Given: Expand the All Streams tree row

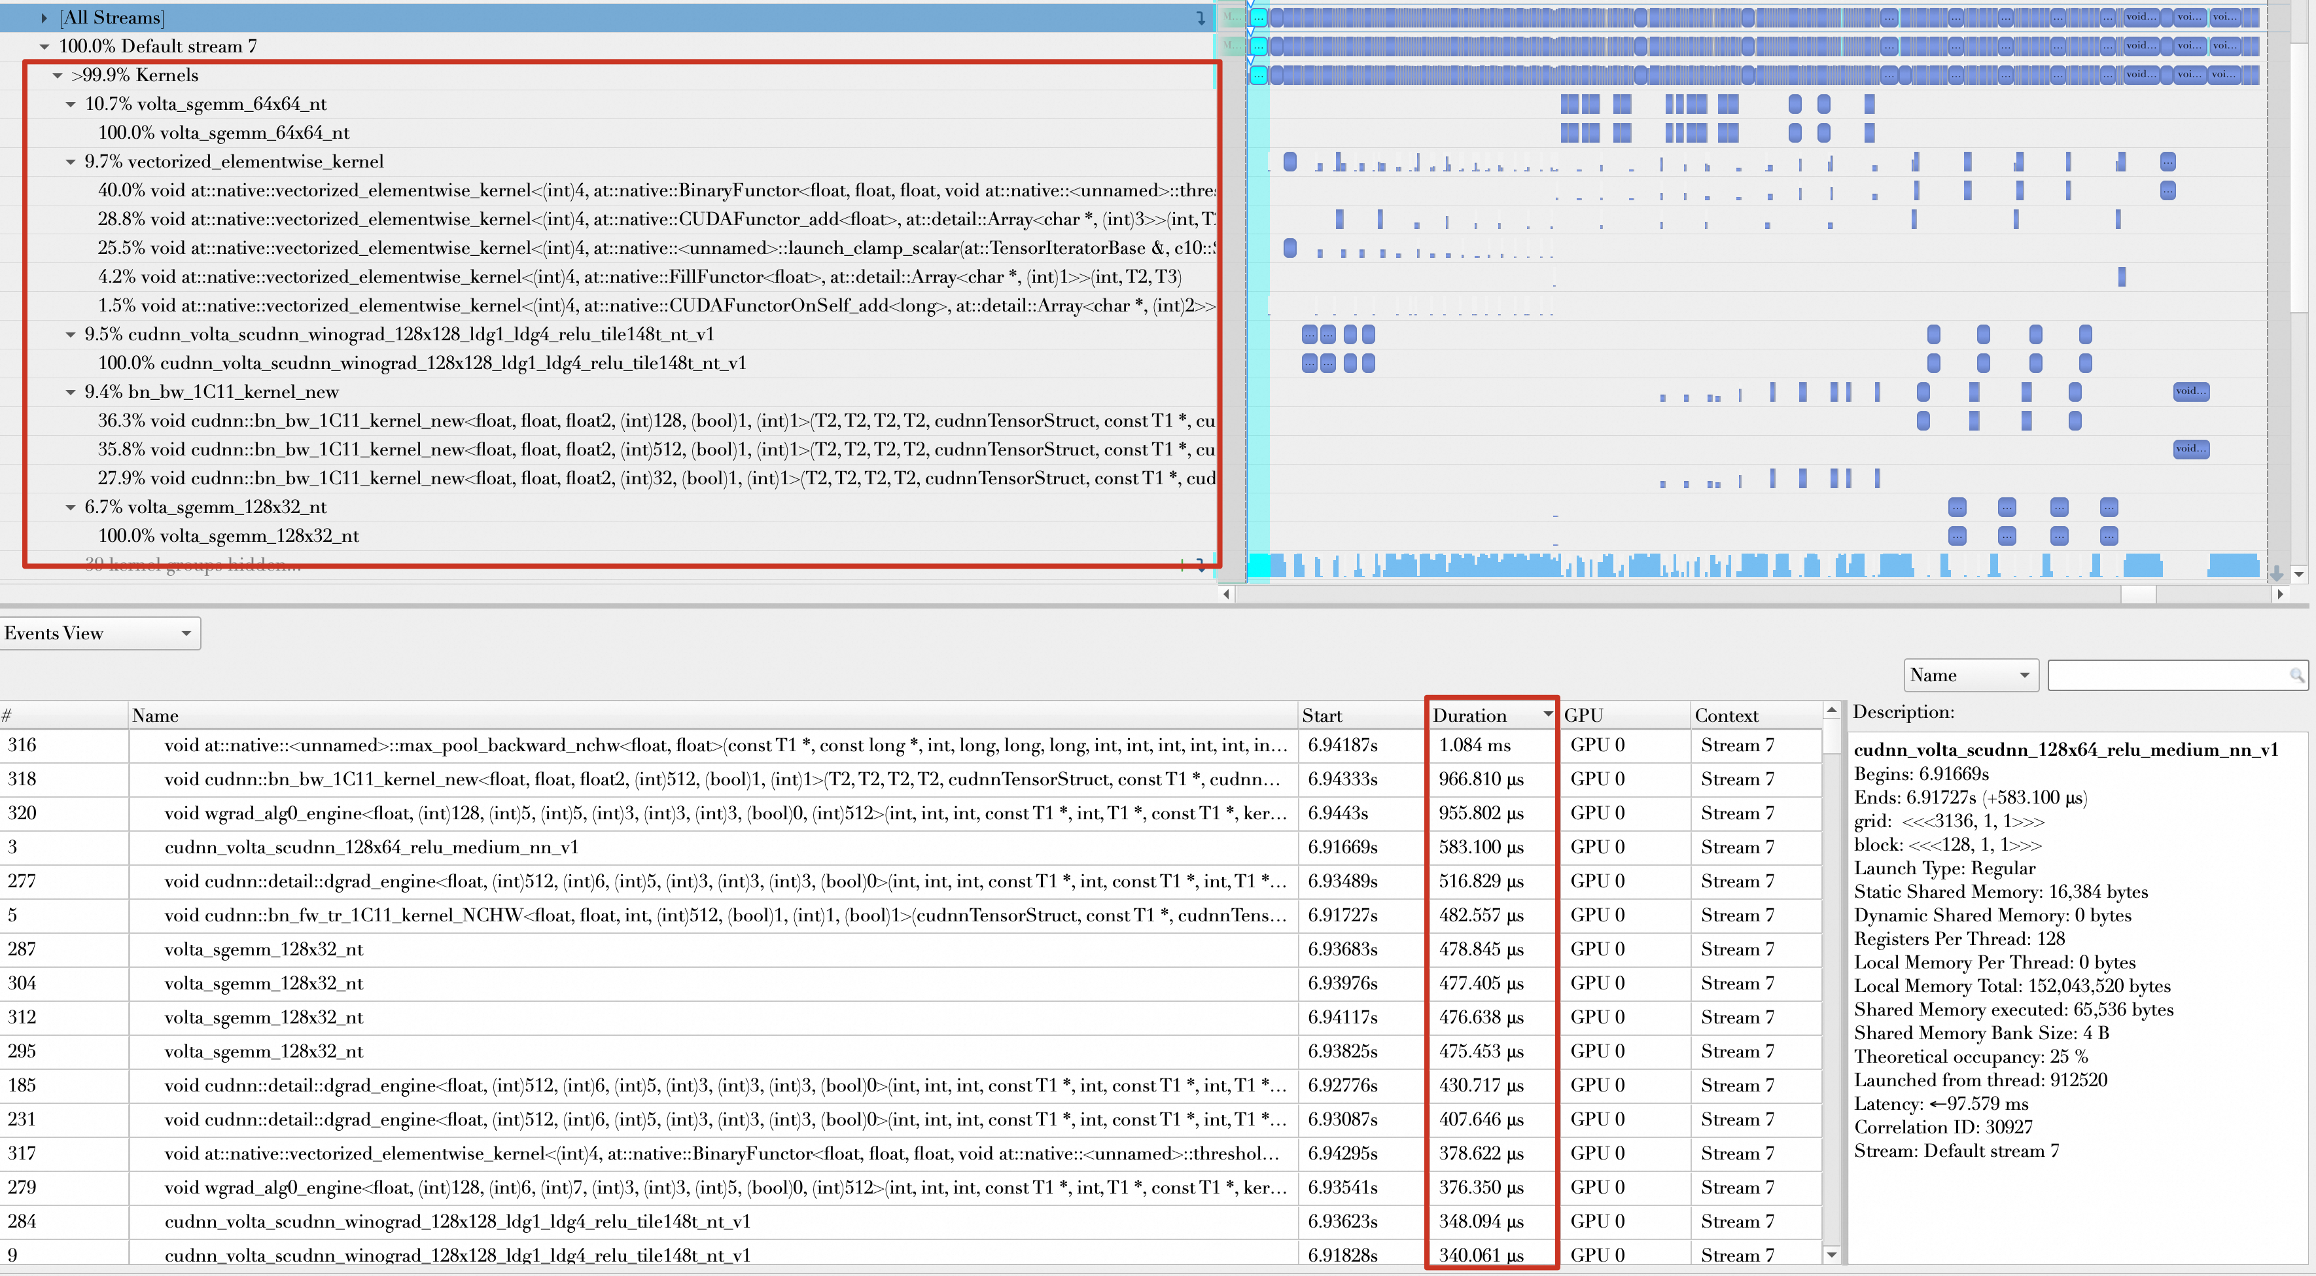Looking at the screenshot, I should (x=44, y=18).
